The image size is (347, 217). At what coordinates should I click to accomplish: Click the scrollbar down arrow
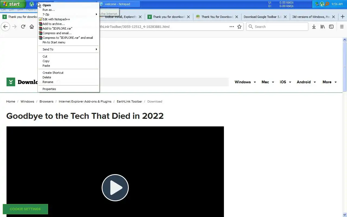tap(345, 215)
